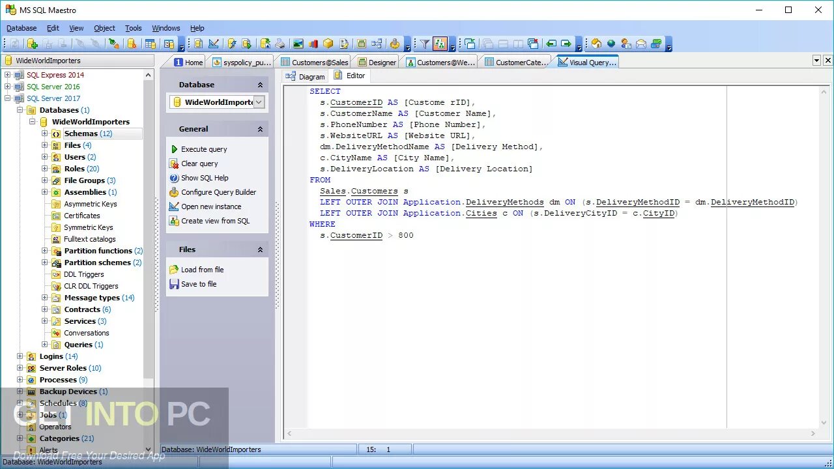Switch to the Diagram tab
The height and width of the screenshot is (469, 834).
305,76
